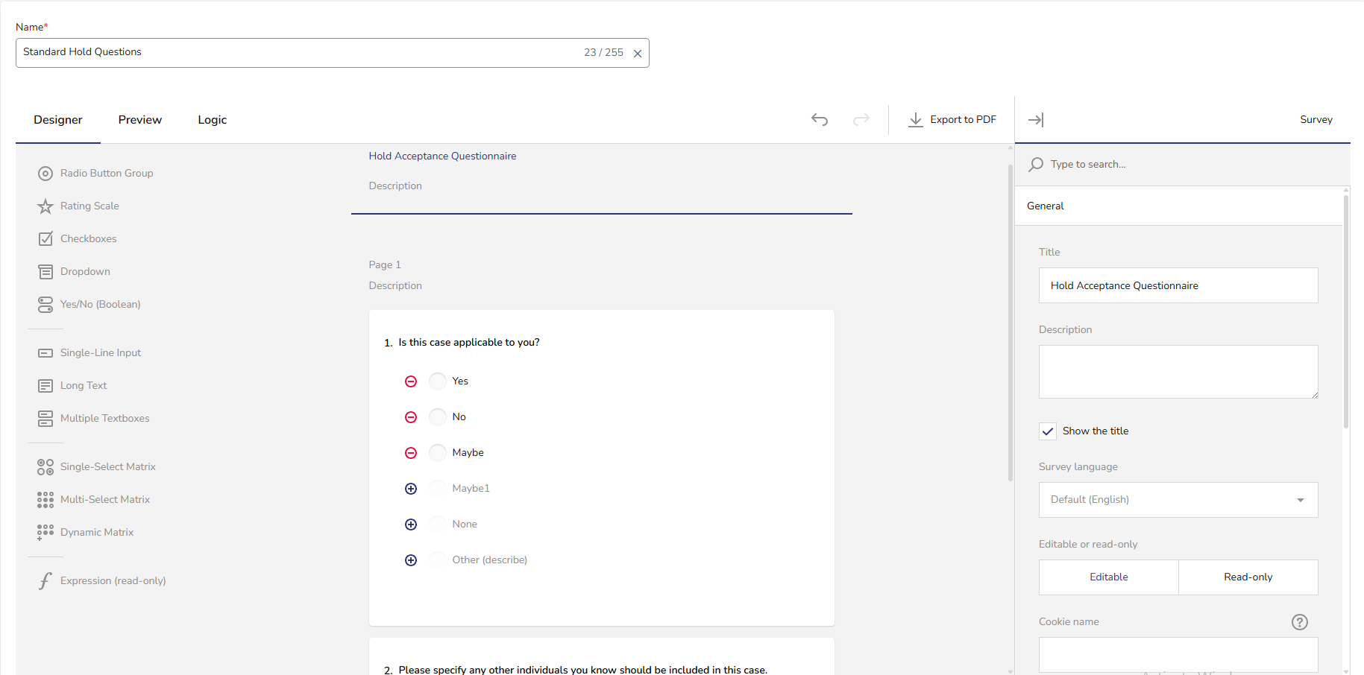Open the Logic tab

click(212, 120)
